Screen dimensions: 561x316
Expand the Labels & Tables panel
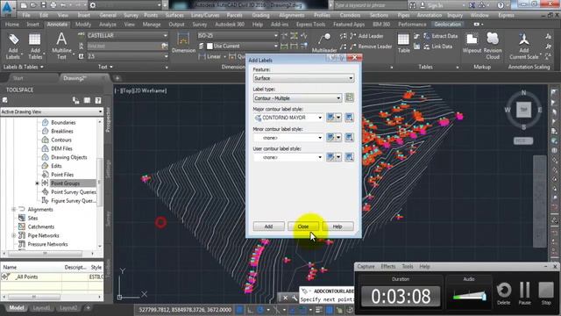(24, 67)
